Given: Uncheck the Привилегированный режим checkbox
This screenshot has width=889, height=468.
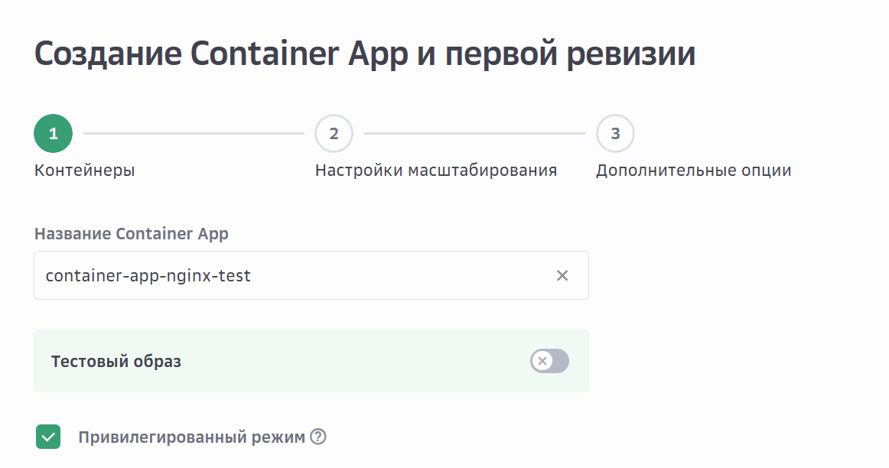Looking at the screenshot, I should (48, 437).
